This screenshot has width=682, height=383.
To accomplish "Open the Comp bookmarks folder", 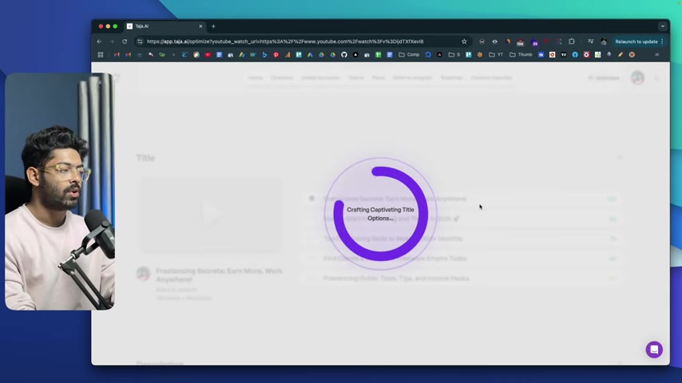I will tap(410, 55).
